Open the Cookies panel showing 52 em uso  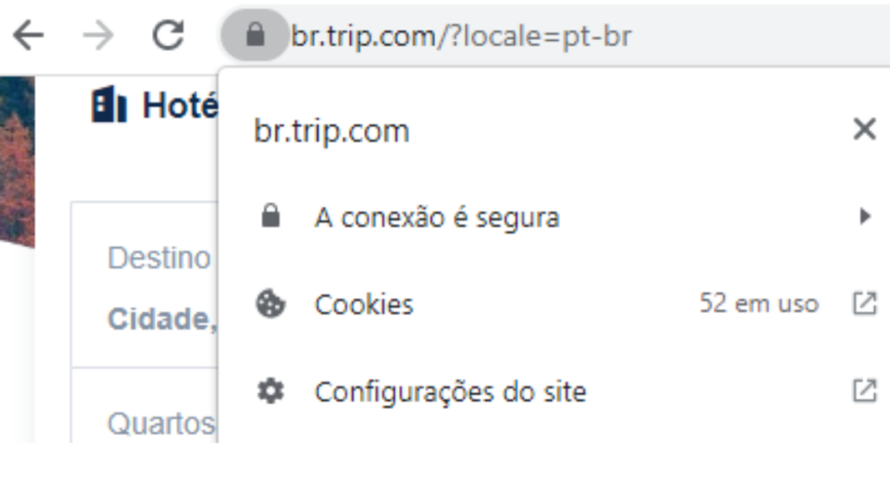pos(759,304)
